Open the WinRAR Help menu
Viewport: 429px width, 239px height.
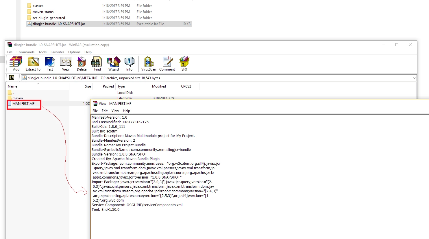pos(88,52)
